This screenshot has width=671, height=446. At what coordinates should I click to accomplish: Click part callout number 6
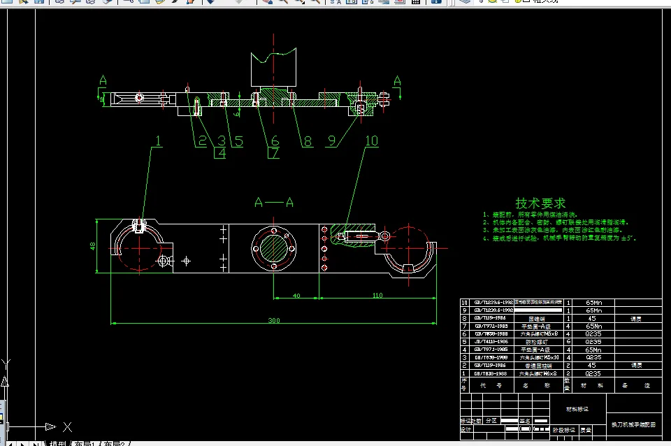275,141
